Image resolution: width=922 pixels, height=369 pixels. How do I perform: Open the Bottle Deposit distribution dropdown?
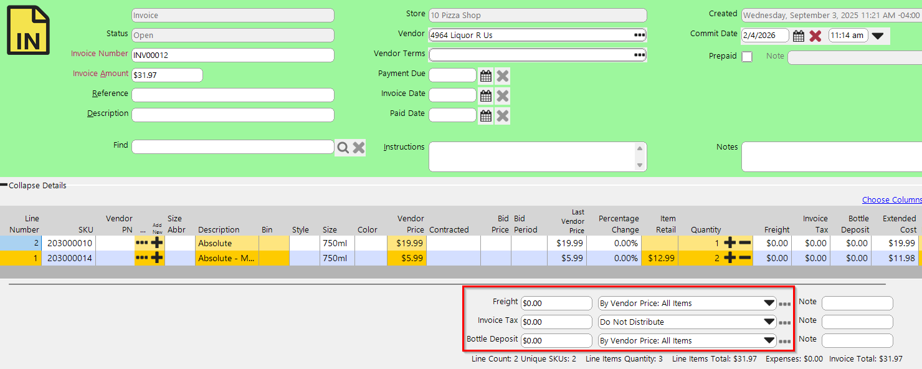coord(769,341)
